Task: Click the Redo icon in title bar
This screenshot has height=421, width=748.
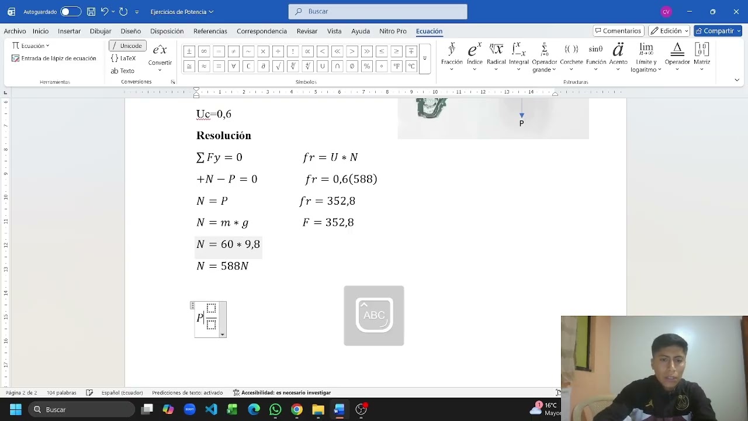Action: click(123, 12)
